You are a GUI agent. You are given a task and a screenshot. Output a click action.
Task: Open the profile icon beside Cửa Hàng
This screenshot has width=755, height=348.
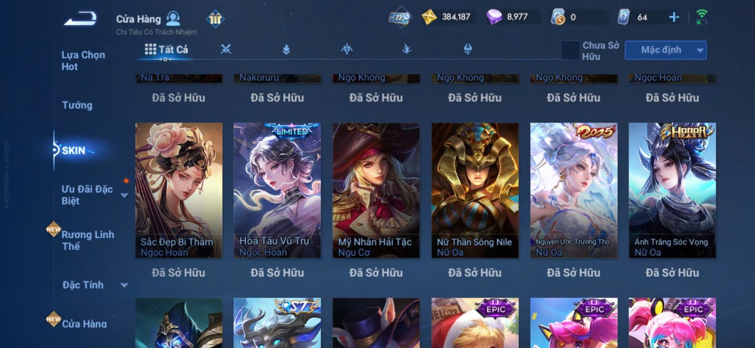[x=174, y=18]
